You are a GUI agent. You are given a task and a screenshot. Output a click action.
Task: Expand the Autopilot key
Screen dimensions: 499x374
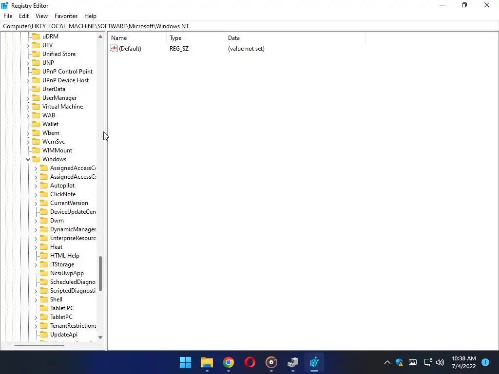36,186
